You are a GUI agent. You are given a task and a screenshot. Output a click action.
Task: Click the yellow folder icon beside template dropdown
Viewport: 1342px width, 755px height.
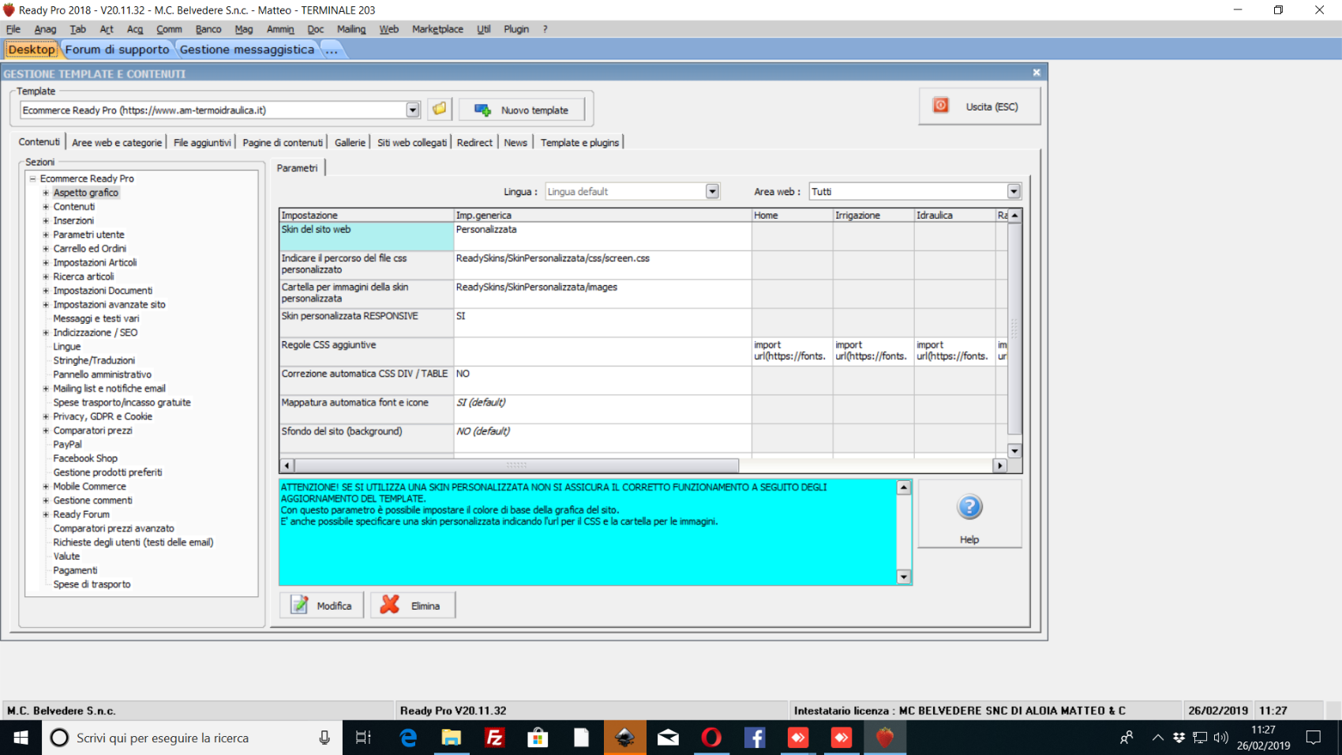tap(439, 109)
